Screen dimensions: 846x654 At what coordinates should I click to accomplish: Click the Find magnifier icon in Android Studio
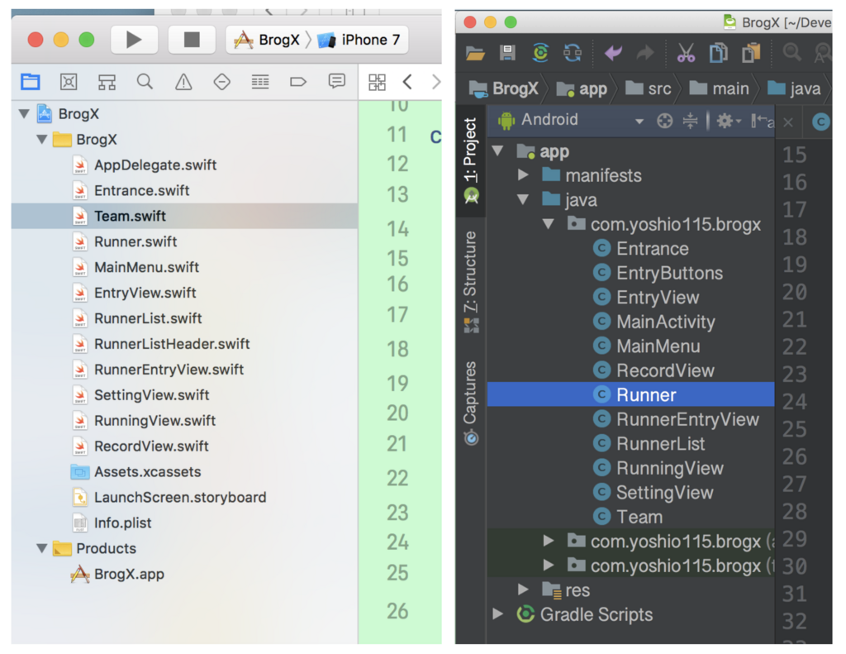792,53
